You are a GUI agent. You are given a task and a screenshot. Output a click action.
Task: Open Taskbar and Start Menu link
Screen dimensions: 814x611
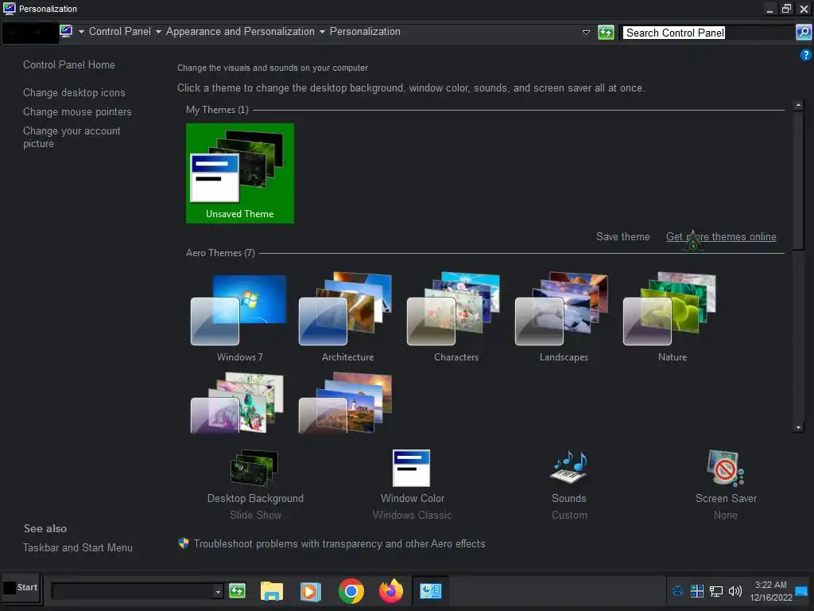pos(78,547)
